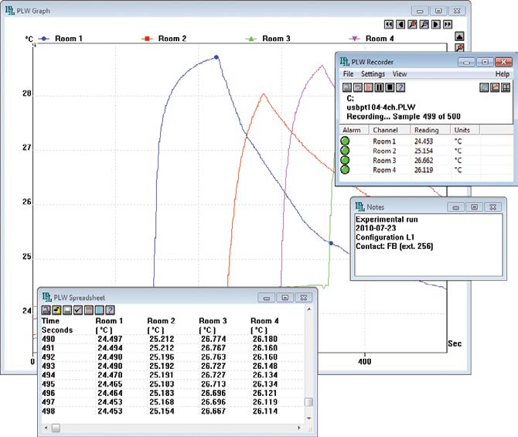Click the Room 4 green alarm indicator
Screen dimensions: 518x437
point(346,169)
